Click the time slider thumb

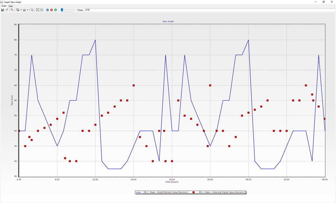click(x=62, y=10)
